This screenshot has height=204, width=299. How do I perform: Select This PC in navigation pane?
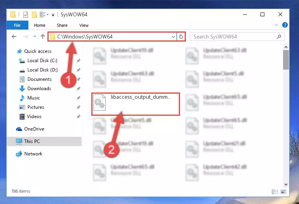click(x=44, y=141)
